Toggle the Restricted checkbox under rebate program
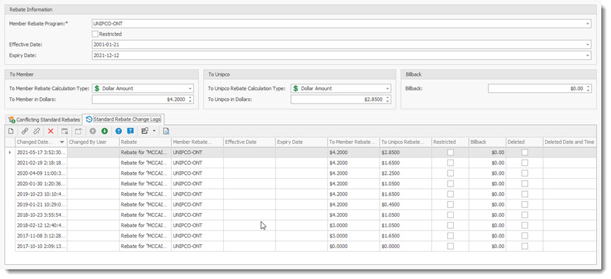 pos(96,34)
